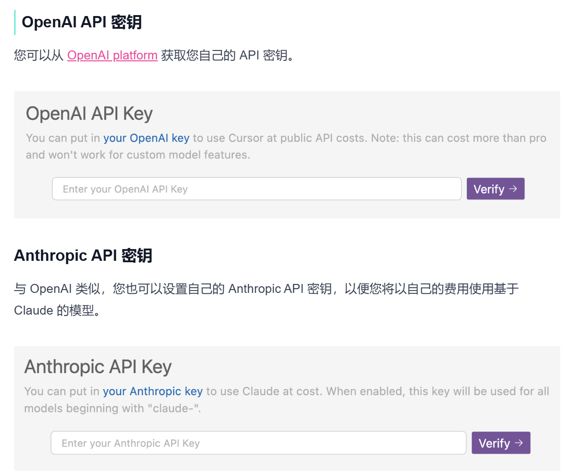Click the arrow icon on OpenAI Verify button
This screenshot has height=474, width=572.
[x=514, y=189]
